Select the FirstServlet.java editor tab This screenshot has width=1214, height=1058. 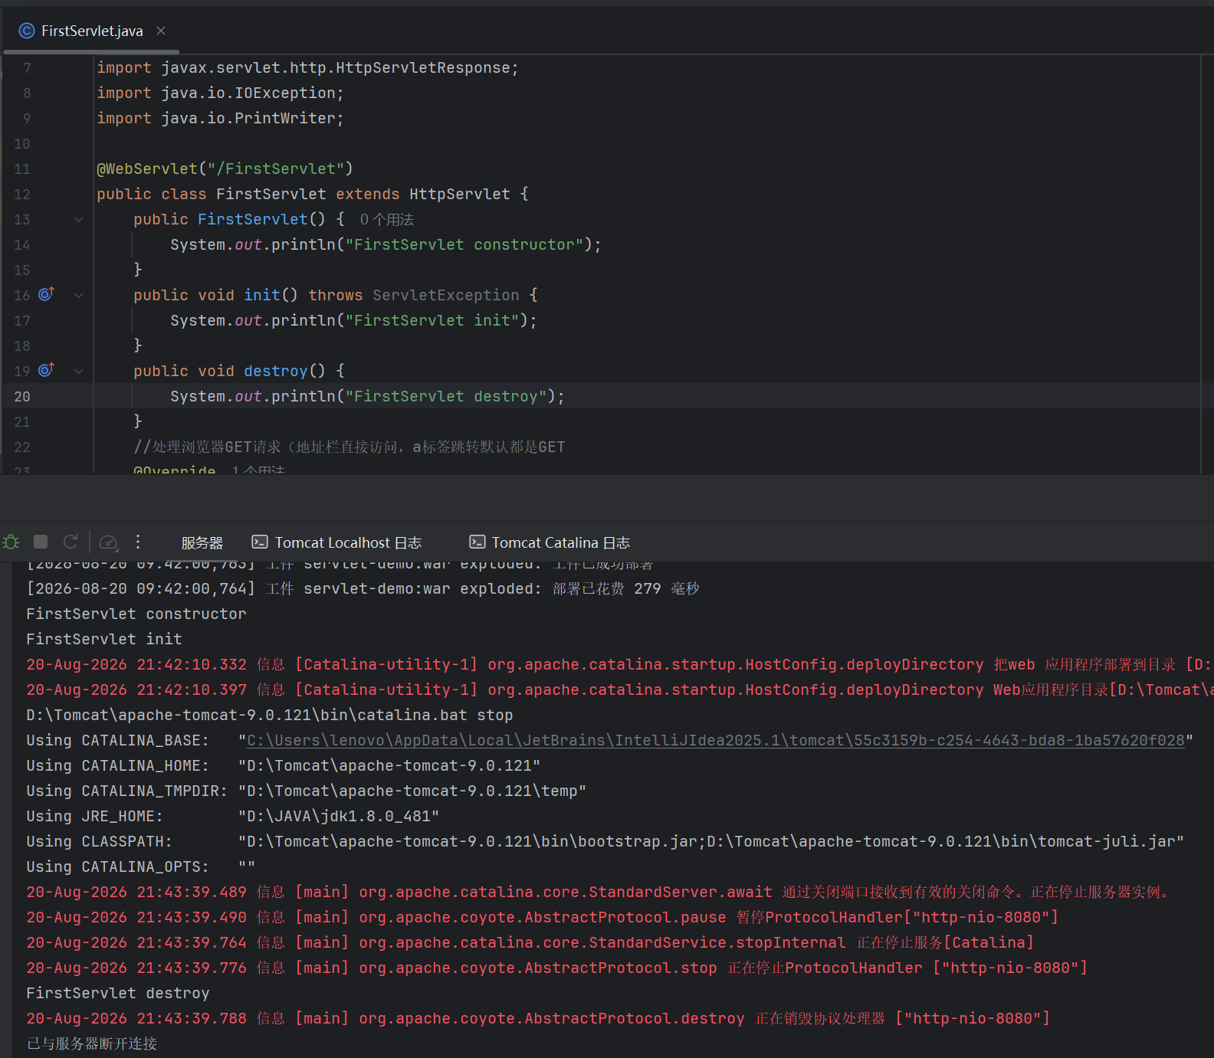coord(92,31)
